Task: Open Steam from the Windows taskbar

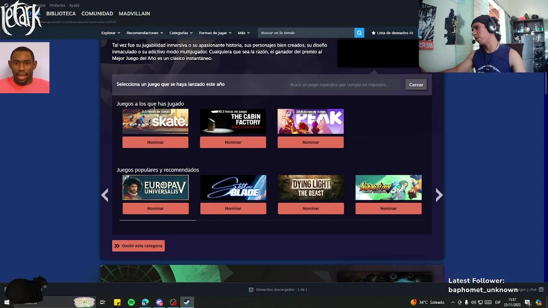Action: coord(187,302)
